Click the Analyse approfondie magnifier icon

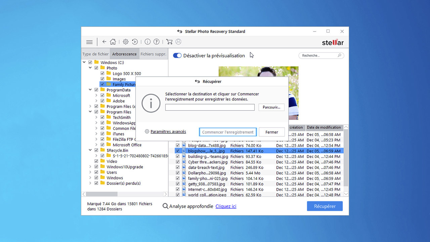[x=165, y=206]
